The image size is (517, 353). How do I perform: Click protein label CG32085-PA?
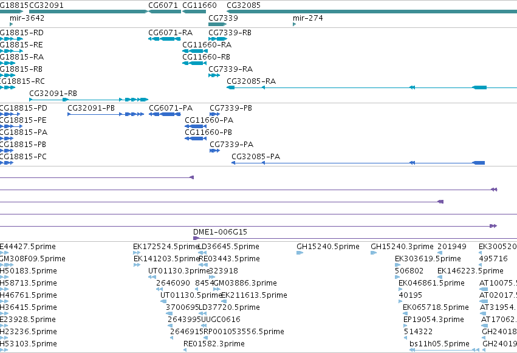[256, 157]
